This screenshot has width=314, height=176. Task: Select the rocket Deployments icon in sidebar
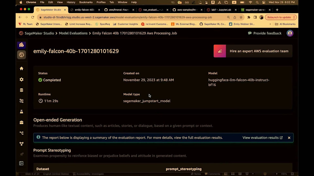tap(21, 154)
